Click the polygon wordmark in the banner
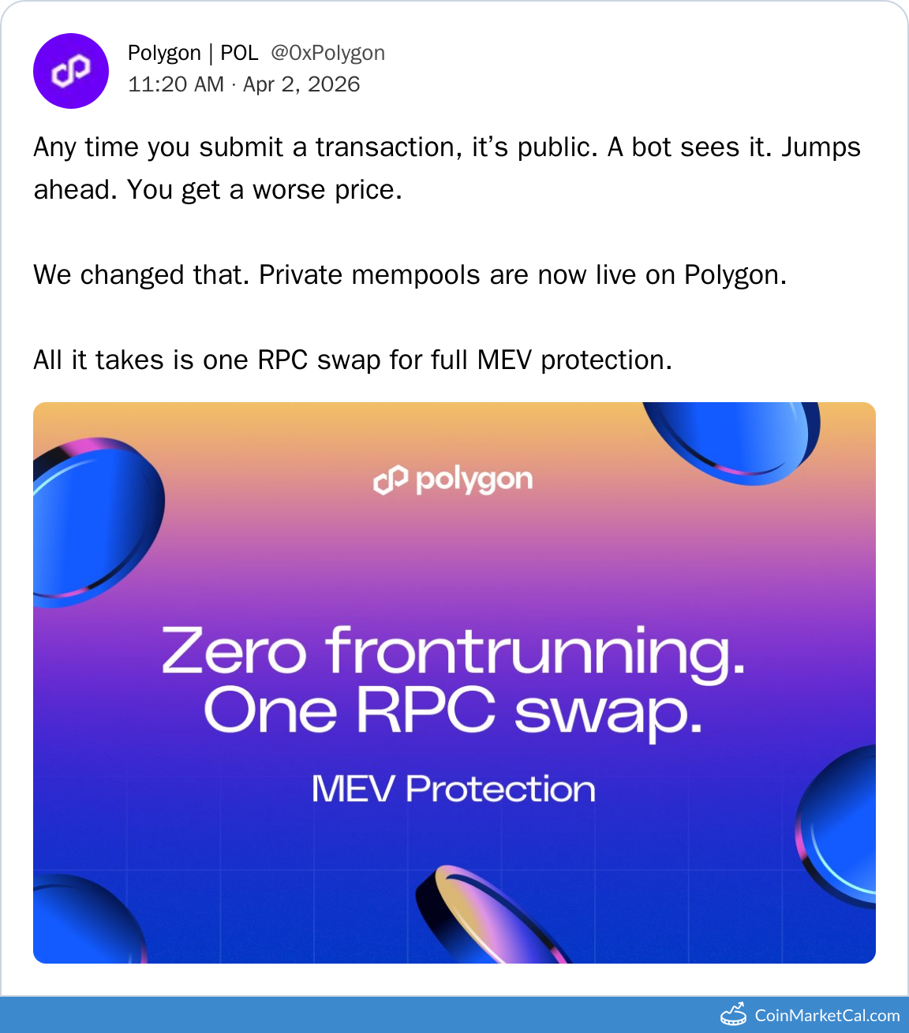Viewport: 909px width, 1033px height. (x=474, y=479)
